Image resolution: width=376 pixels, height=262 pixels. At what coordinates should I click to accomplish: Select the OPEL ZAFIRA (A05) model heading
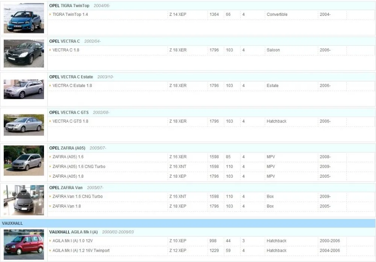(x=67, y=148)
